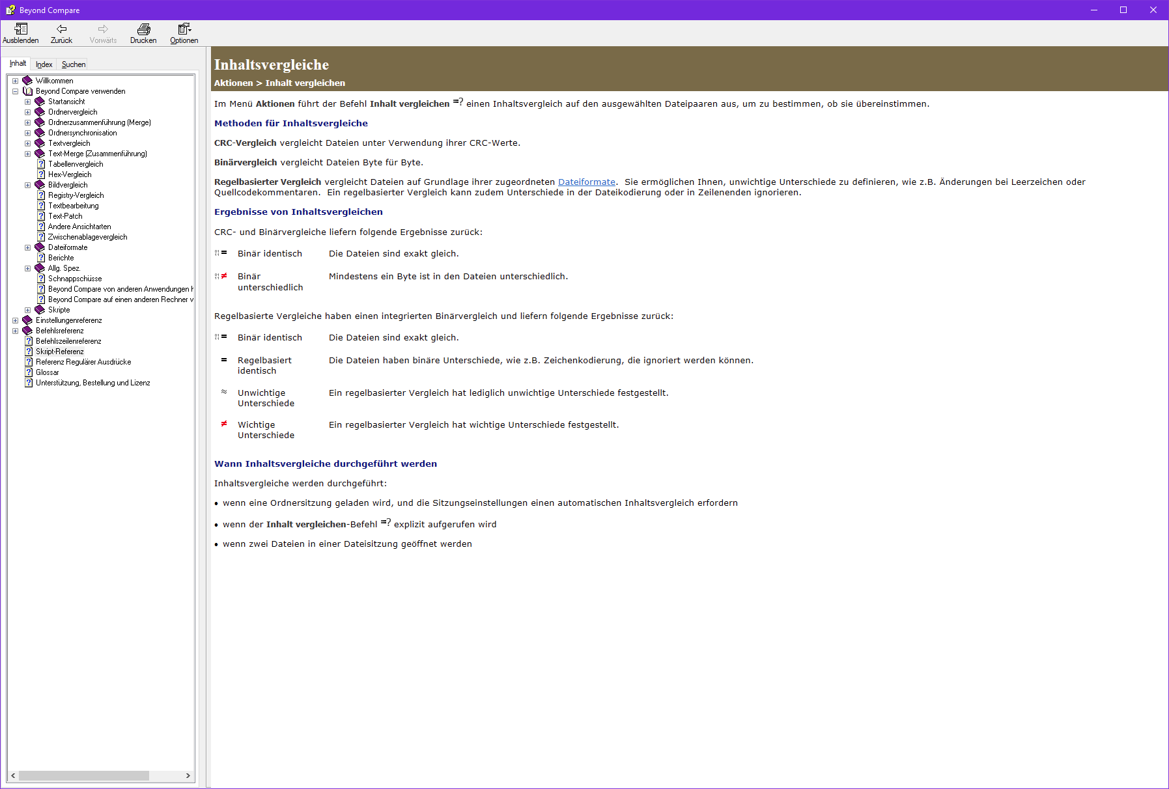1169x789 pixels.
Task: Click the Willkommen book icon
Action: (27, 81)
